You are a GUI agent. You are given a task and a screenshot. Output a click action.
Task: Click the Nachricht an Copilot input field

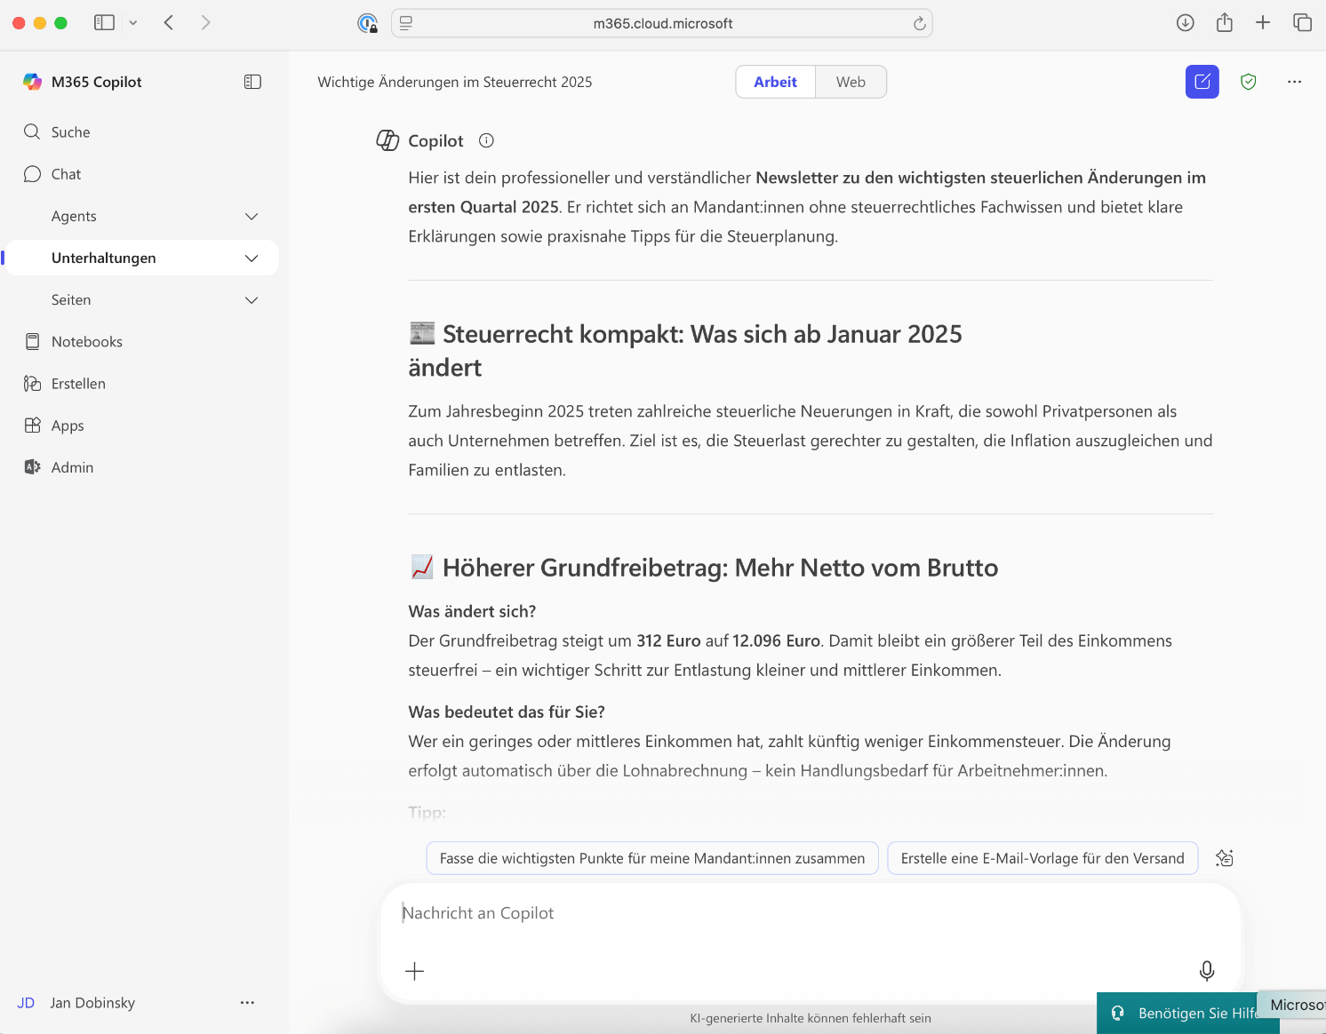coord(800,912)
